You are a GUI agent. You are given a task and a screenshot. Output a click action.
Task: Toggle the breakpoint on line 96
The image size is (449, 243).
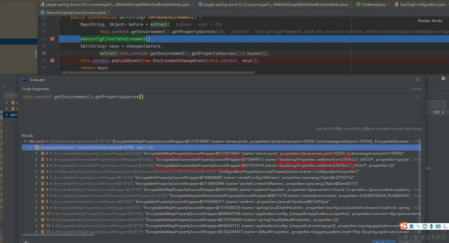(x=52, y=61)
